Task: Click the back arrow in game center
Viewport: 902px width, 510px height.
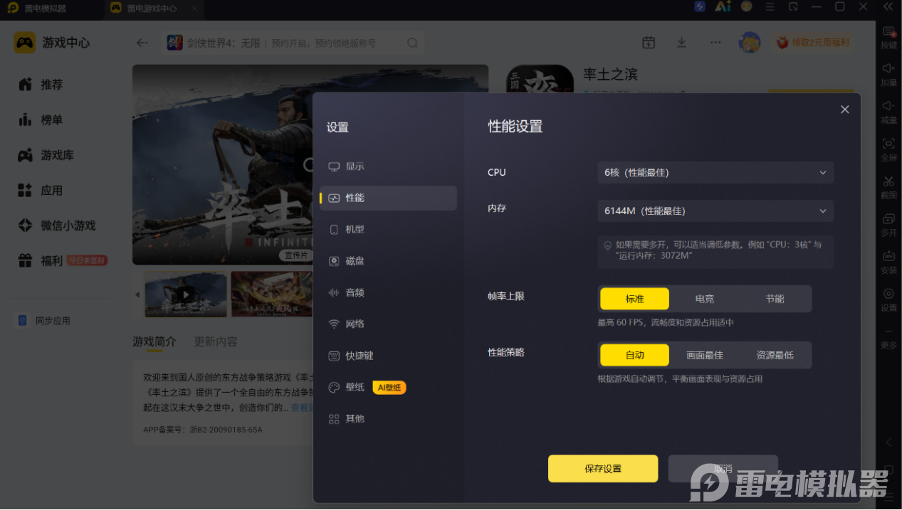Action: [142, 43]
